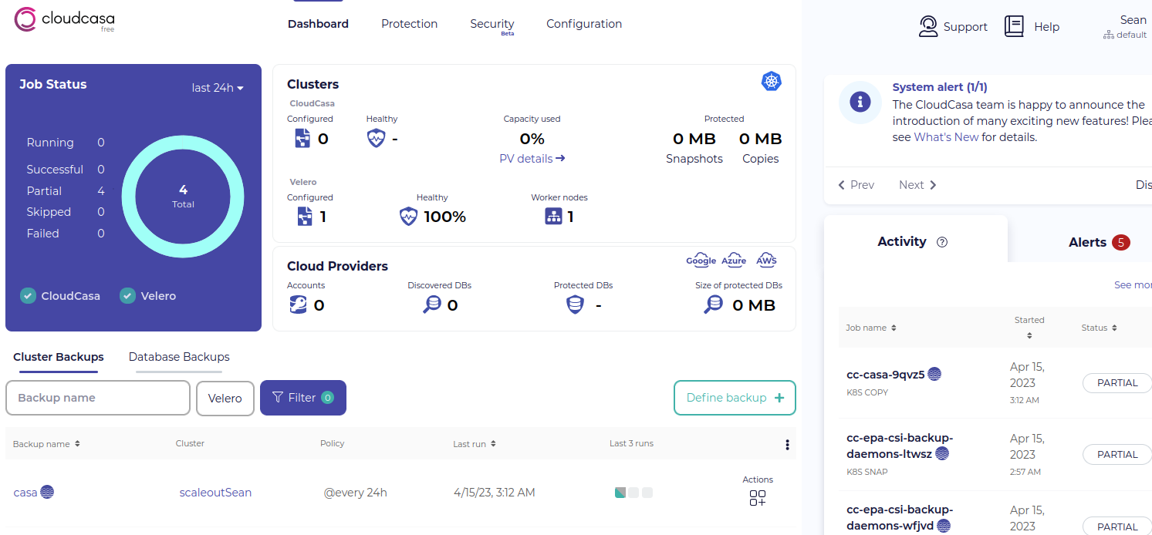The image size is (1152, 535).
Task: Toggle the Velero backup filter button
Action: pos(225,398)
